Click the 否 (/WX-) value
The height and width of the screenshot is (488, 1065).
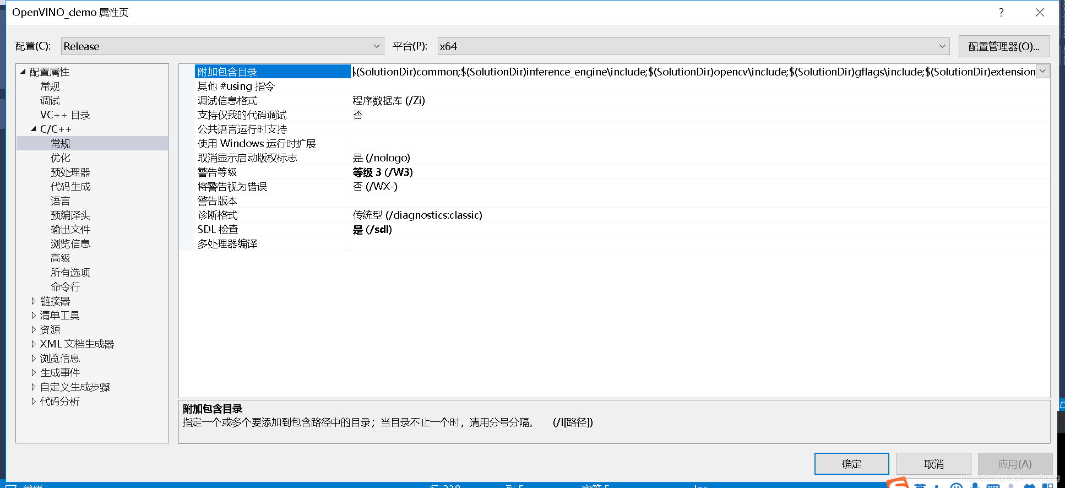point(375,186)
